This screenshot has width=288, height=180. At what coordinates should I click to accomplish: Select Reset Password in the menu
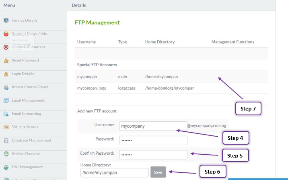tap(25, 60)
